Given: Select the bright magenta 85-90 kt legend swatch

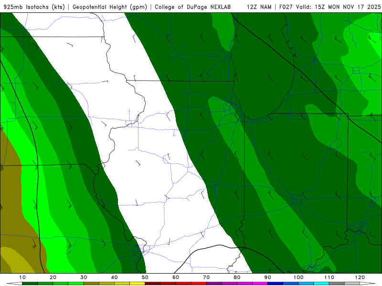Looking at the screenshot, I should tap(260, 284).
